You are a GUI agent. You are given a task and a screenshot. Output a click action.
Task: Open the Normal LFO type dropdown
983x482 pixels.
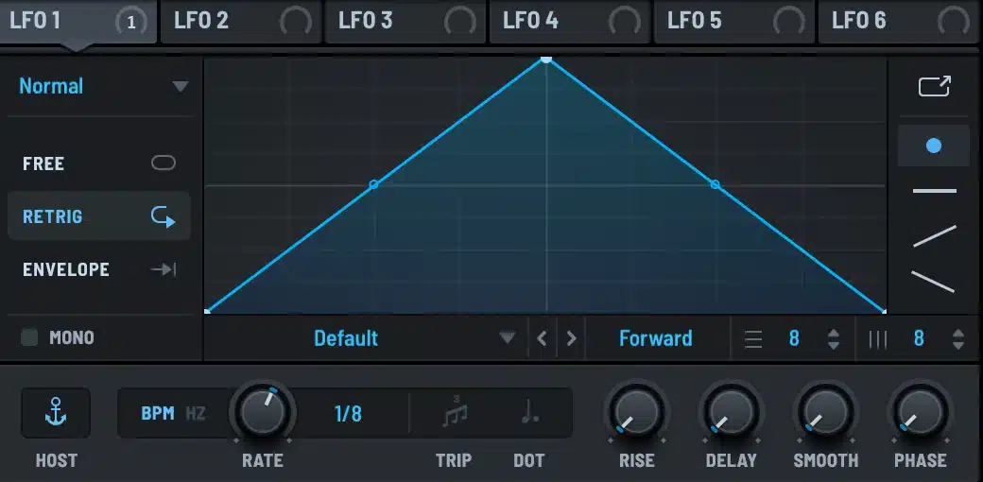102,87
